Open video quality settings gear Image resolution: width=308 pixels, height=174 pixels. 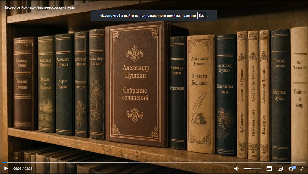[x=291, y=168]
